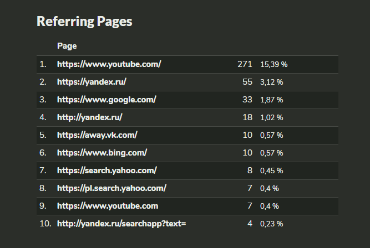Click the 271 visit count
The image size is (370, 248).
click(x=245, y=64)
